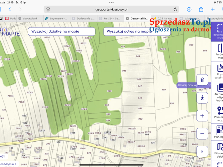Go back with Safari back arrow
The height and width of the screenshot is (167, 223).
(10, 9)
